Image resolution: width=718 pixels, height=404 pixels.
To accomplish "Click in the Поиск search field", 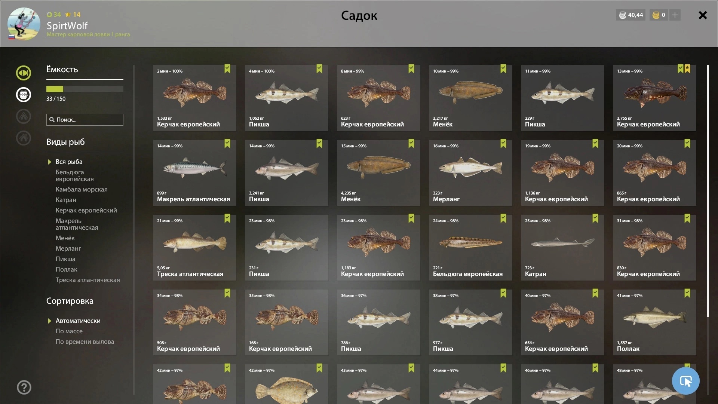I will (85, 120).
